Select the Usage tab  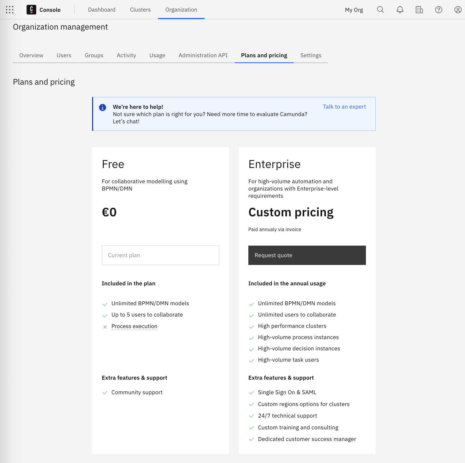coord(157,55)
